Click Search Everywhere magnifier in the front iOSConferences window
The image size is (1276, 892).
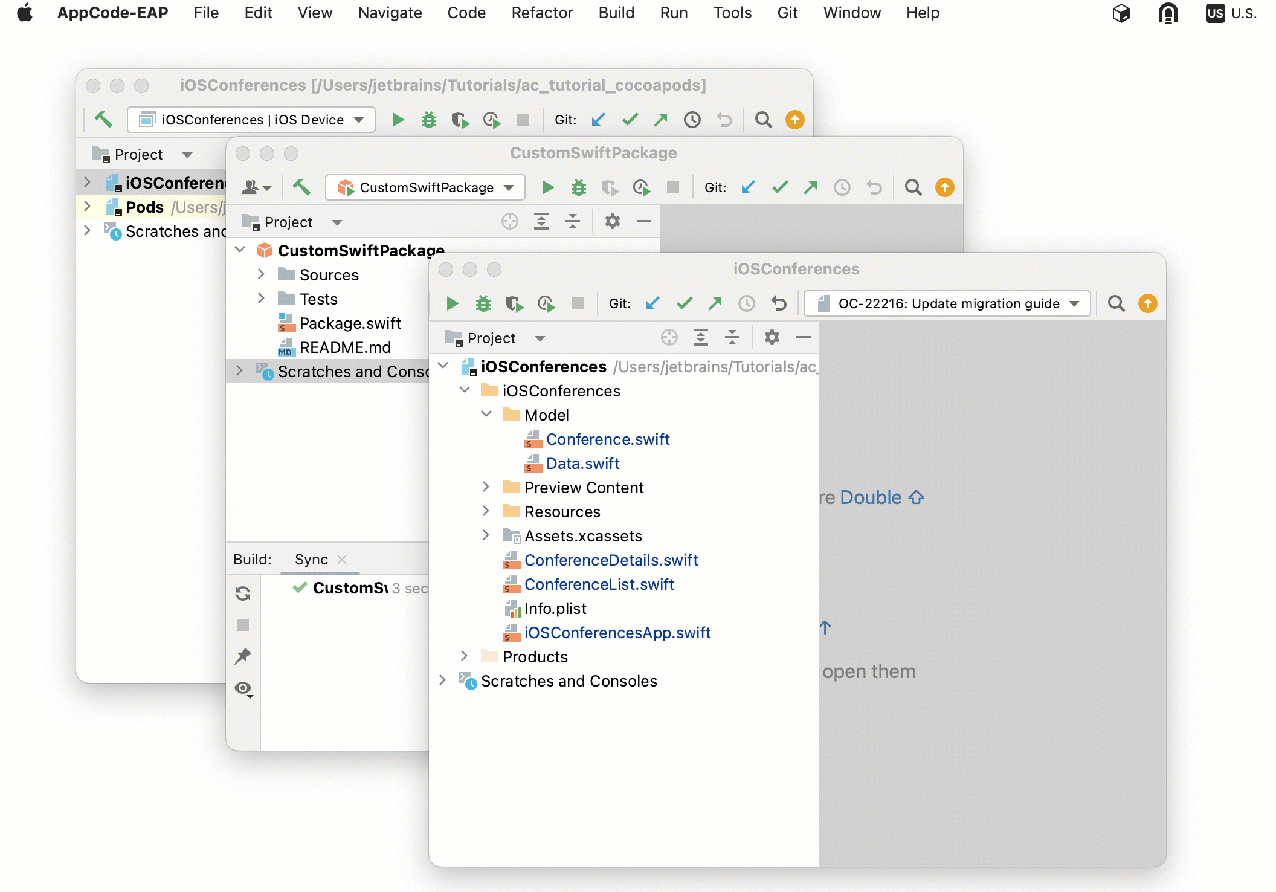click(1116, 303)
